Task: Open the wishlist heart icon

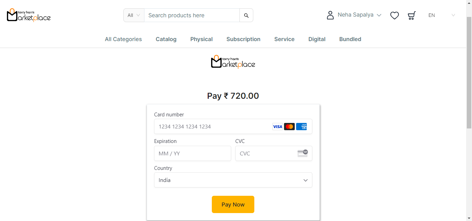Action: pyautogui.click(x=395, y=15)
